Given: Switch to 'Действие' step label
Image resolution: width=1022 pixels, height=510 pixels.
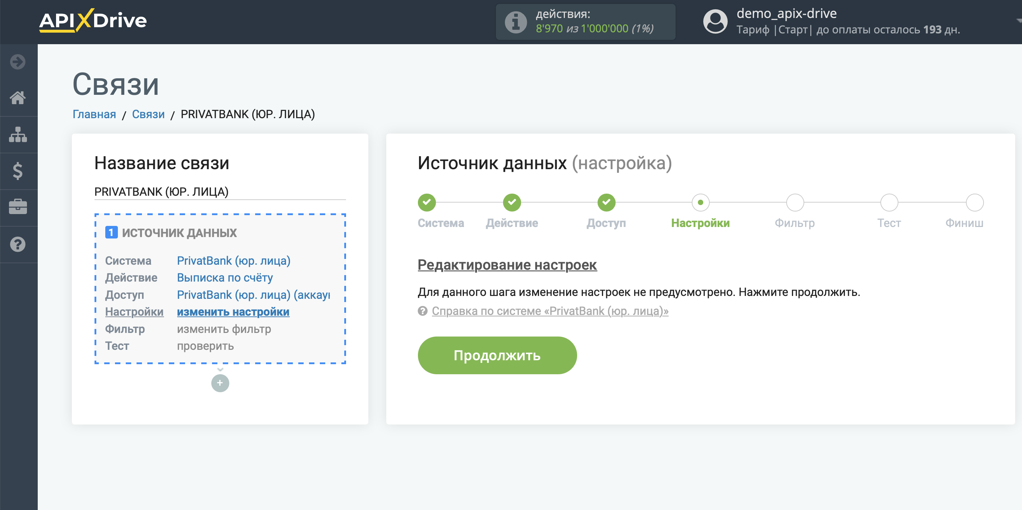Looking at the screenshot, I should pyautogui.click(x=512, y=223).
